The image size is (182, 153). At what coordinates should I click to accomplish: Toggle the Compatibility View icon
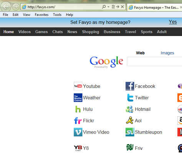coord(113,7)
